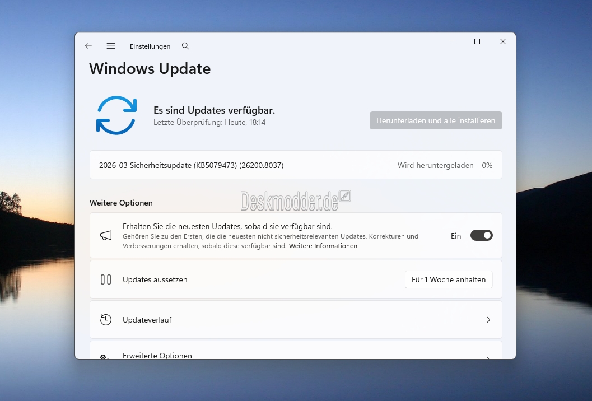Open the hamburger navigation menu
592x401 pixels.
point(111,46)
